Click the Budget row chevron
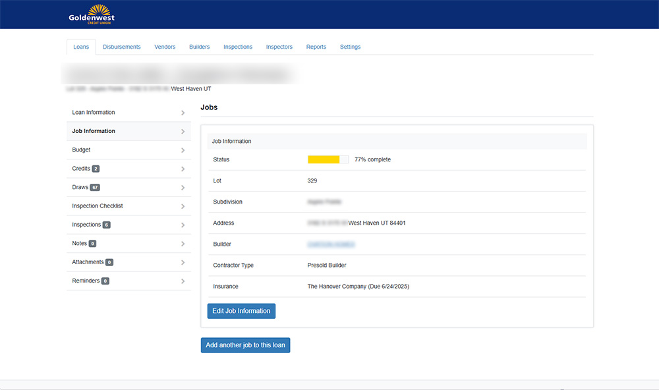 click(183, 150)
